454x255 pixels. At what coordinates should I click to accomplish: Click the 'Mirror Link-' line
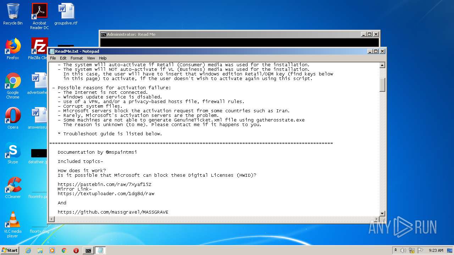point(75,189)
